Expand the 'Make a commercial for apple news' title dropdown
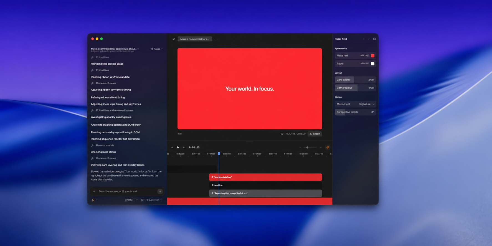Screen dimensions: 492x246 [115, 49]
